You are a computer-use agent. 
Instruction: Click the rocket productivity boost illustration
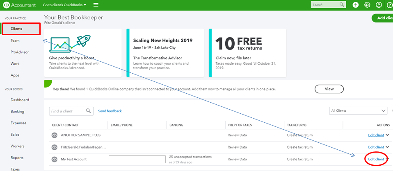(x=70, y=43)
